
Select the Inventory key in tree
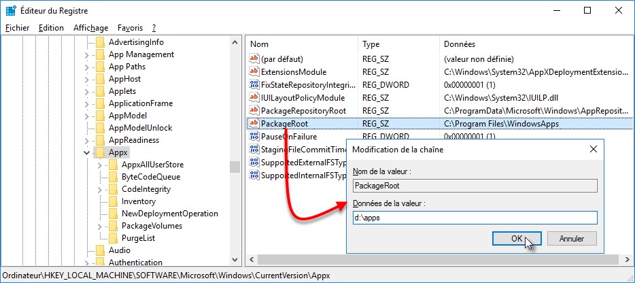138,201
